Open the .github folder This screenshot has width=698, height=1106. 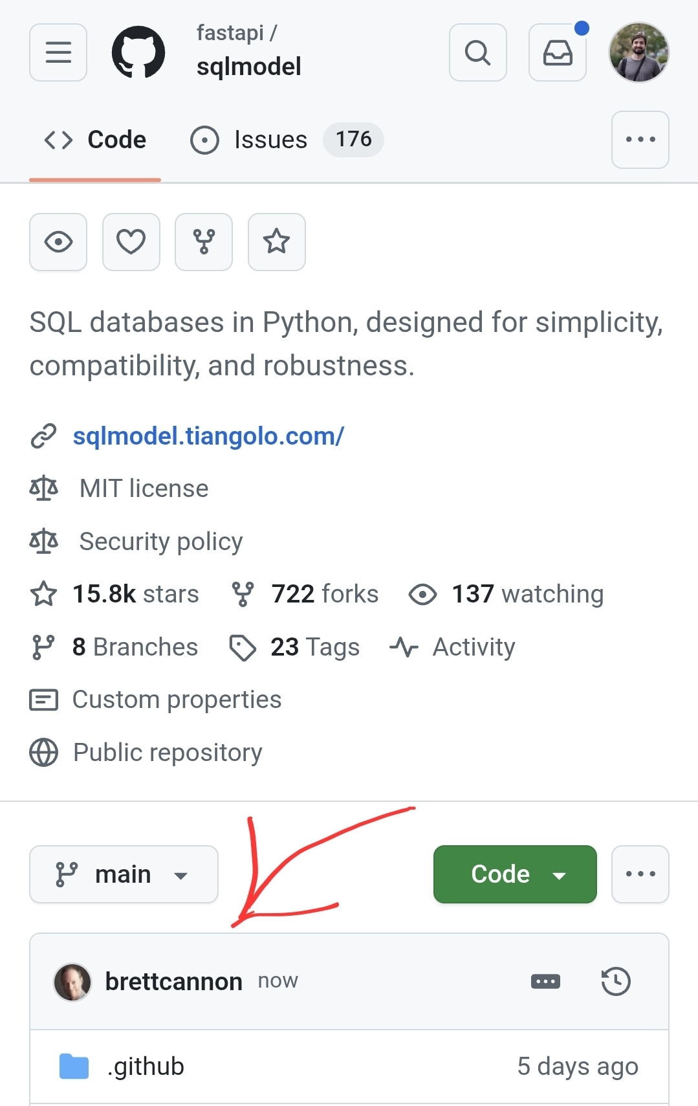[146, 1067]
